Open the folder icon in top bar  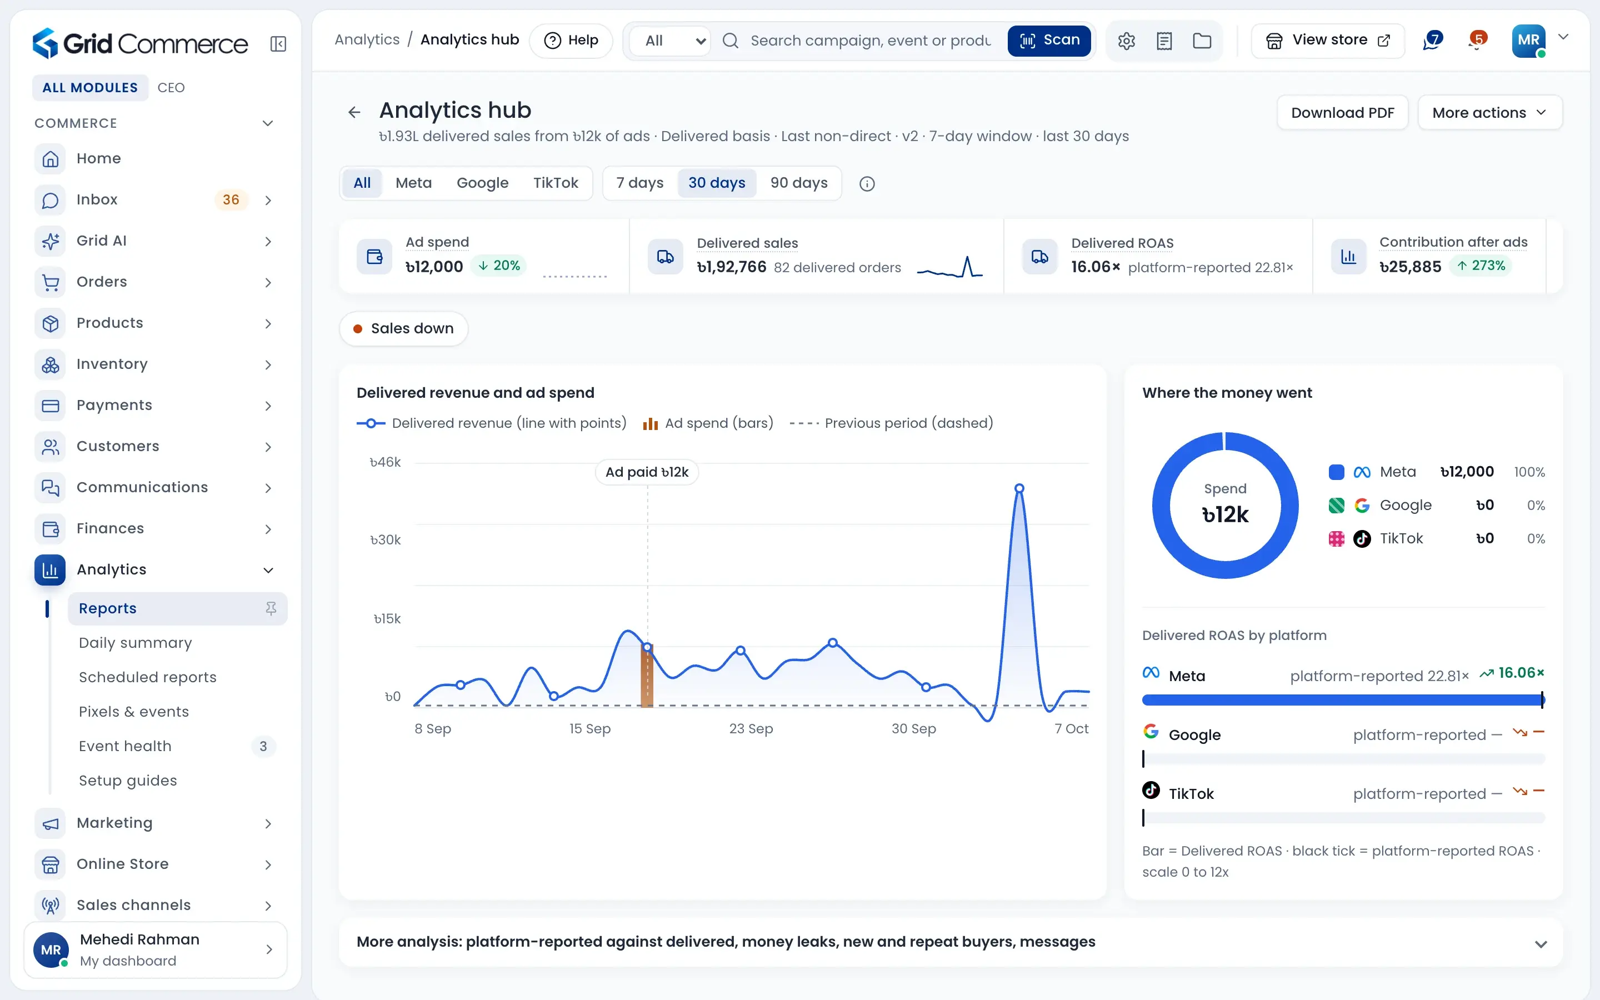[1202, 41]
